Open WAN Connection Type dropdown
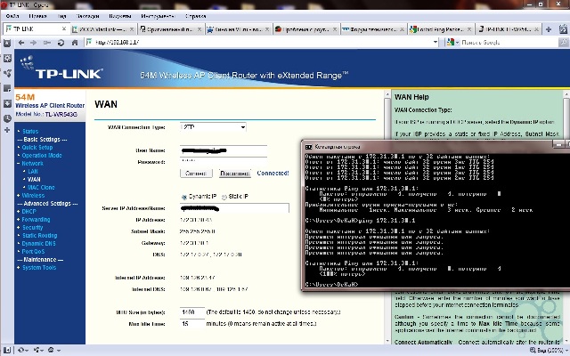The width and height of the screenshot is (570, 356). [x=213, y=127]
